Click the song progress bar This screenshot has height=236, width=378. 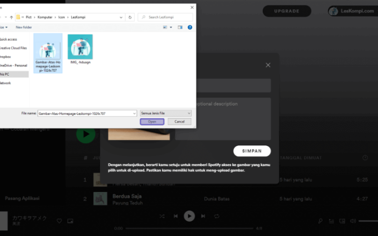[x=189, y=228]
